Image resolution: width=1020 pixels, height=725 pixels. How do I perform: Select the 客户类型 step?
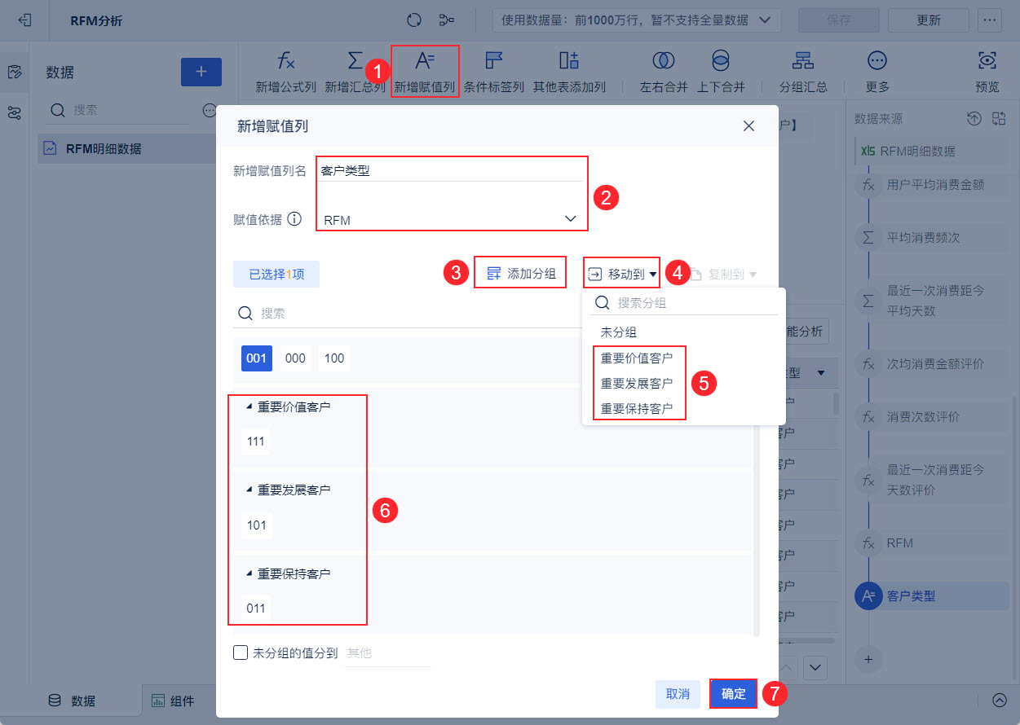[x=932, y=596]
